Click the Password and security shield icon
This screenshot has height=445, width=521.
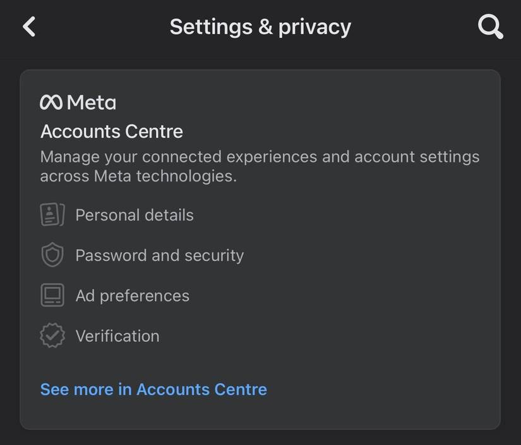click(x=52, y=255)
